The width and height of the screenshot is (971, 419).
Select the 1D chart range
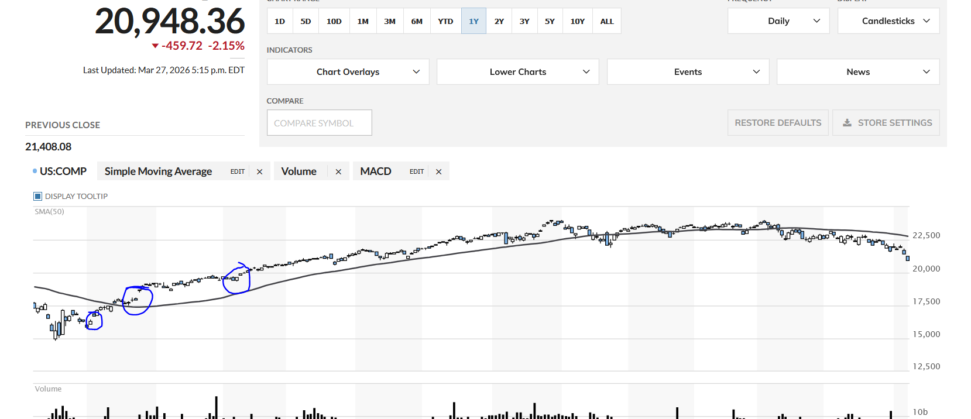coord(280,21)
